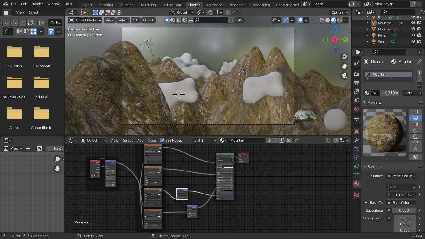Toggle visibility of Mountan.001 in outliner
This screenshot has height=239, width=425.
click(413, 29)
